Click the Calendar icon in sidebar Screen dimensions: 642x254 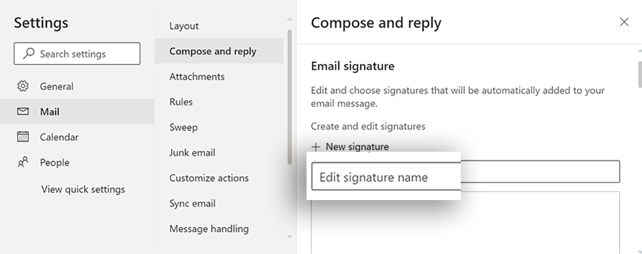[x=23, y=137]
